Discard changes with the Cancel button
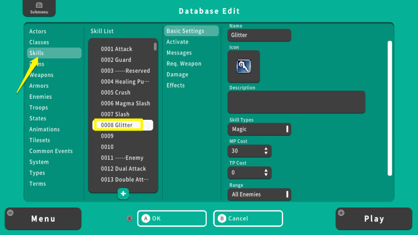Screen dimensions: 418x235 (248, 218)
